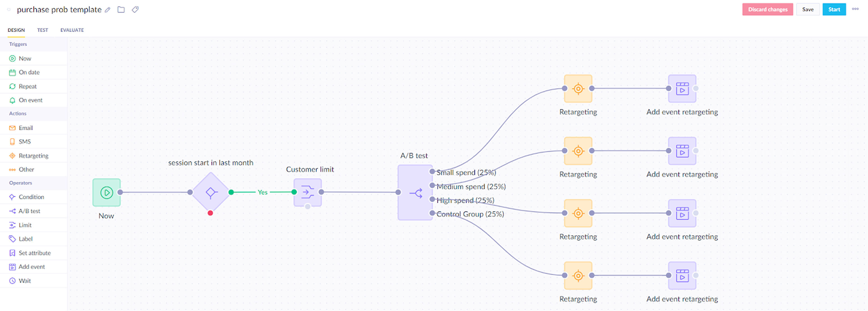
Task: Select the Repeat trigger icon
Action: [x=12, y=86]
